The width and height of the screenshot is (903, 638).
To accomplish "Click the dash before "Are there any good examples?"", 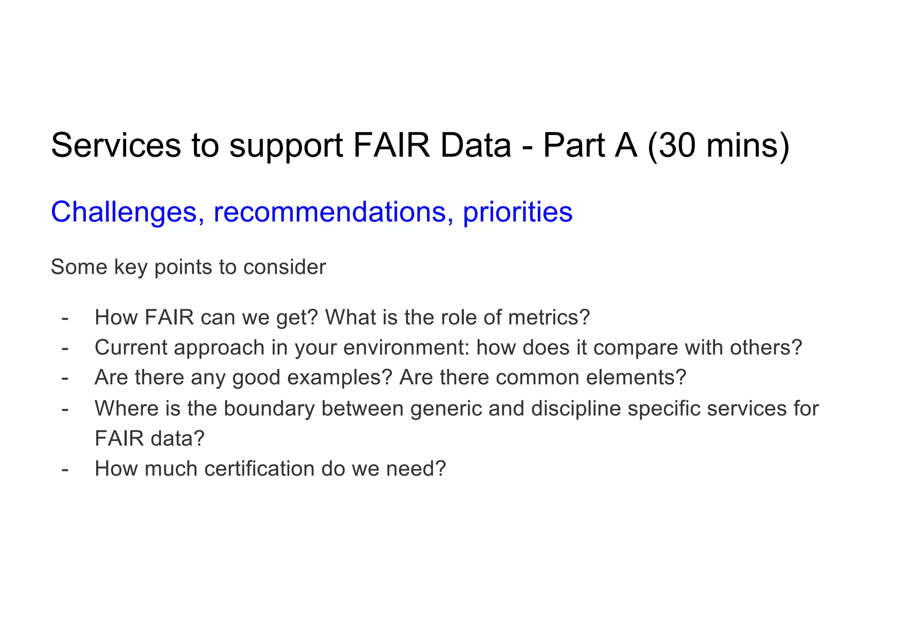I will (65, 378).
